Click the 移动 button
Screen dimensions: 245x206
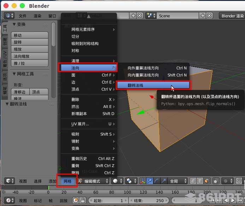click(x=30, y=35)
